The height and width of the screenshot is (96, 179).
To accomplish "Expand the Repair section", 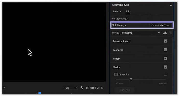I will tap(116, 59).
